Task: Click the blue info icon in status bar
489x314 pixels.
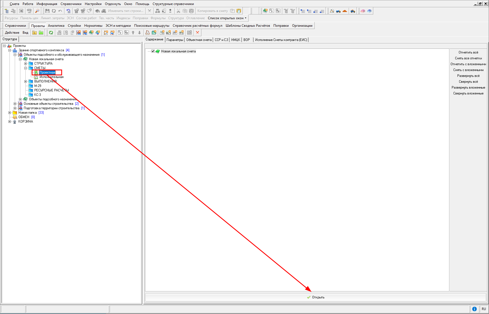Action: pos(474,309)
